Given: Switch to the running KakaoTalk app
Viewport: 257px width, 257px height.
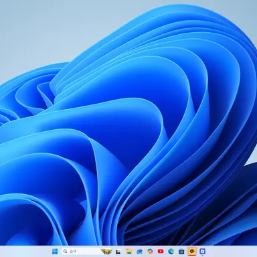Looking at the screenshot, I should 192,252.
